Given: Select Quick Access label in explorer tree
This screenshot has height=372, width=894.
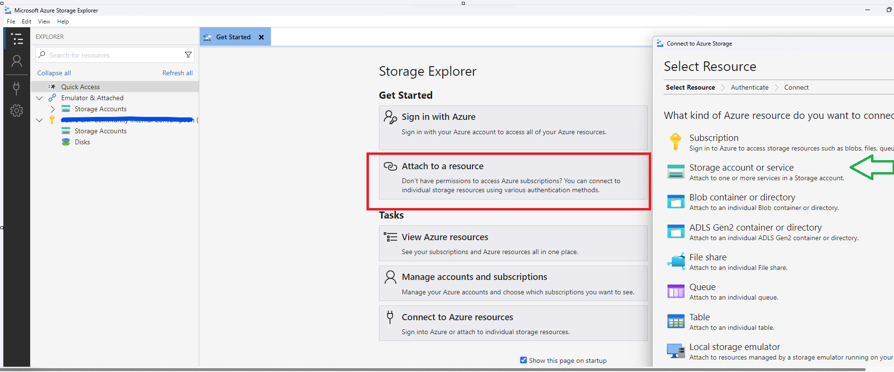Looking at the screenshot, I should point(80,87).
